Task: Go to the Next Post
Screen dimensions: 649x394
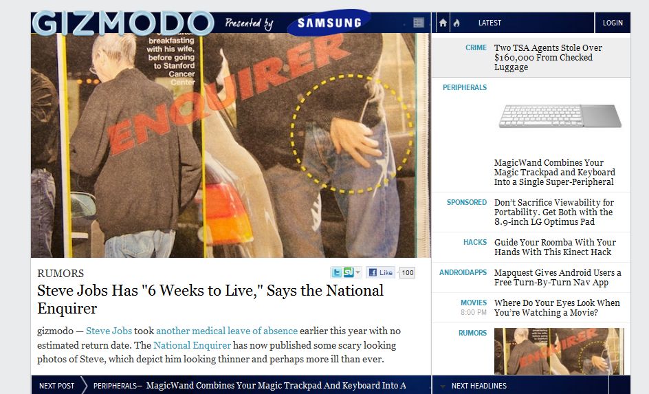Action: (56, 386)
